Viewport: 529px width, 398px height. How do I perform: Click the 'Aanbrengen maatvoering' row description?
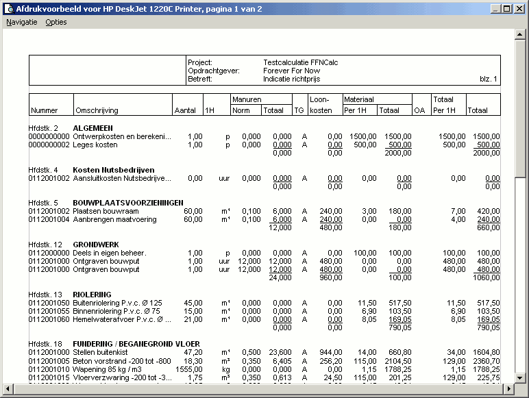click(114, 220)
